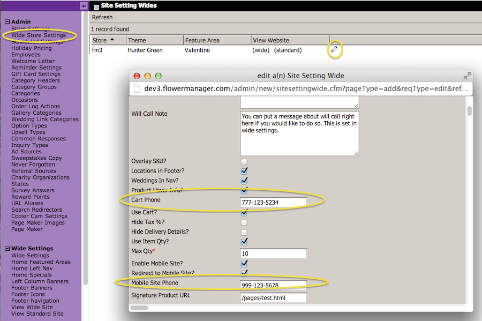Click the Site Setting Wides title icon
Image resolution: width=482 pixels, height=321 pixels.
(x=96, y=6)
